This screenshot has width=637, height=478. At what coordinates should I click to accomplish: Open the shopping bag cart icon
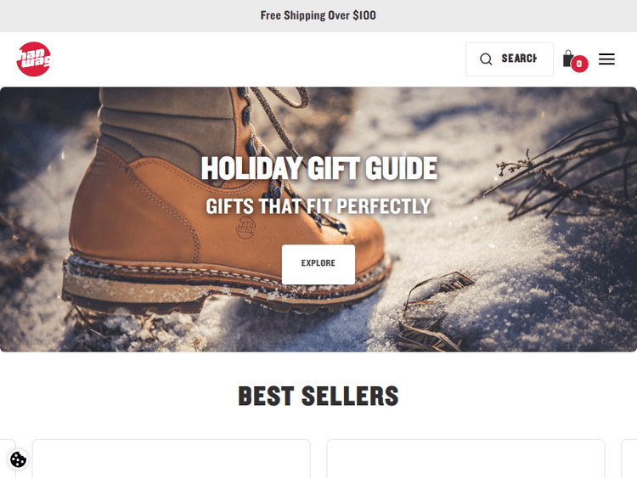point(568,59)
